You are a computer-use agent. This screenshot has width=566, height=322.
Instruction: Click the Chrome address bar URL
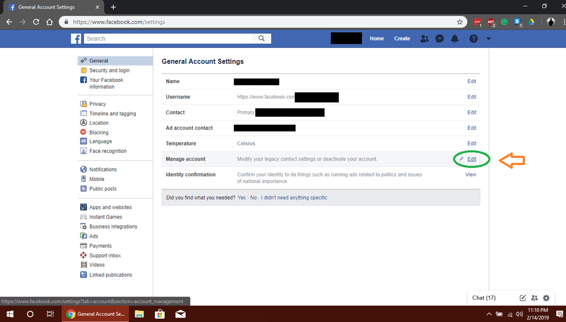point(119,22)
